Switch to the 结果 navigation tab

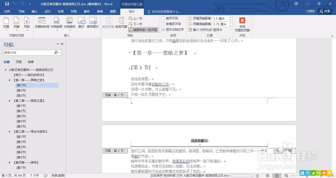tap(31, 62)
